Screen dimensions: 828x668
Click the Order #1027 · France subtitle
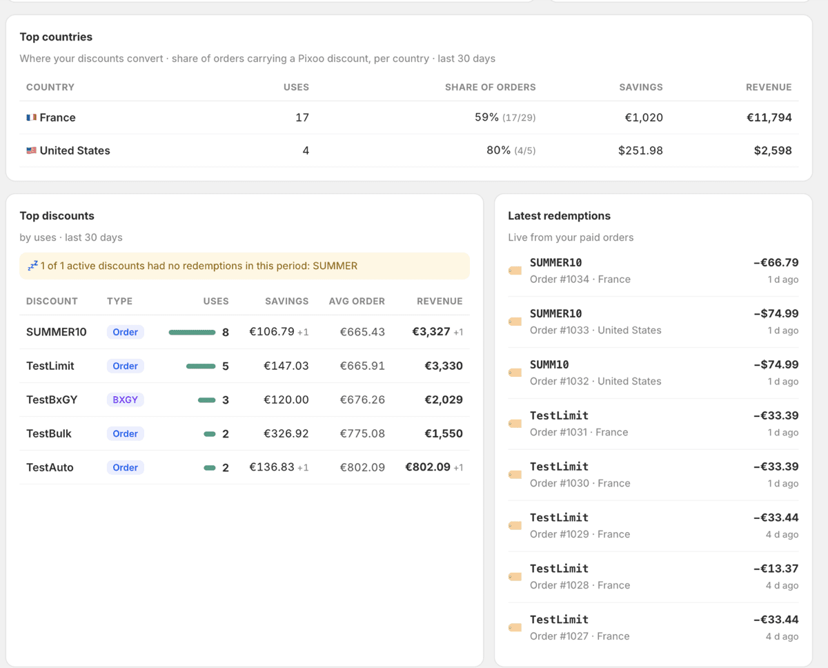pyautogui.click(x=580, y=636)
